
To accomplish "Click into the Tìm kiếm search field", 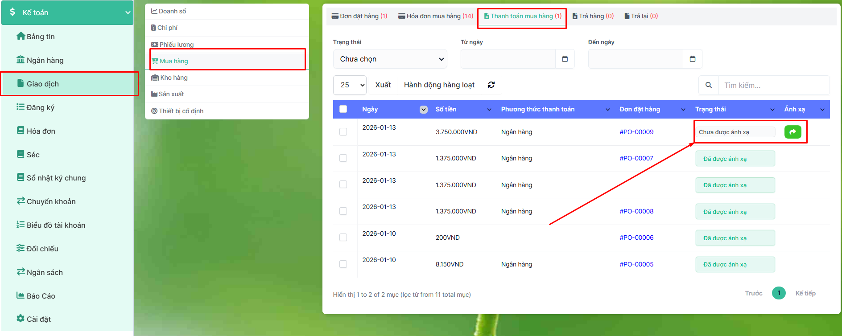I will 773,85.
